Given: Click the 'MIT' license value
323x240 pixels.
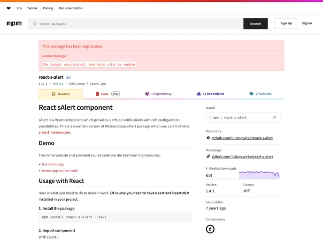Looking at the screenshot, I should pyautogui.click(x=246, y=191).
